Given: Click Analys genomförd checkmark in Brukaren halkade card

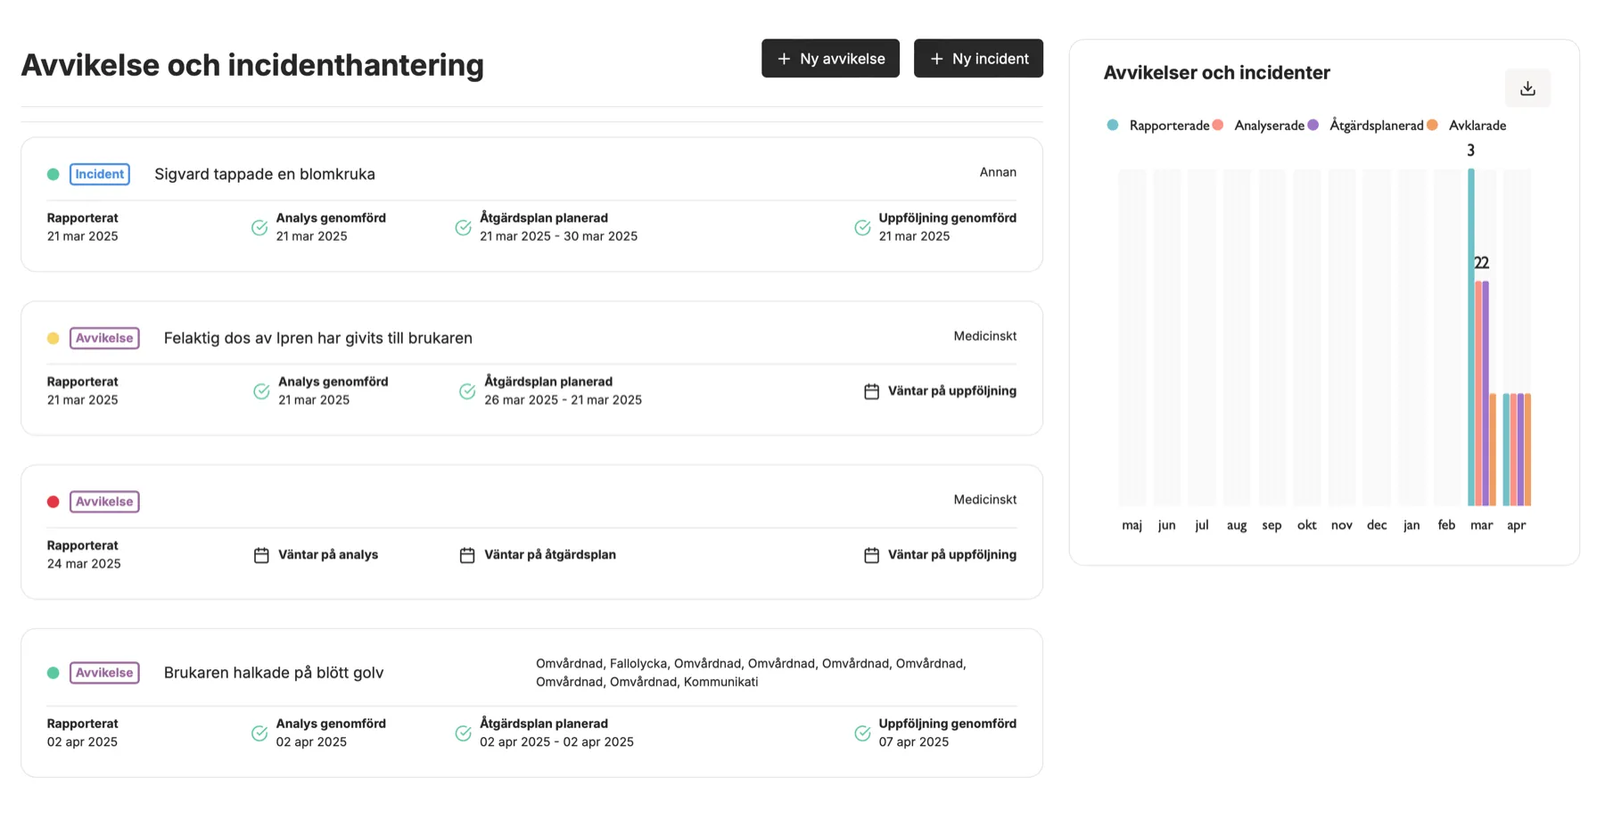Looking at the screenshot, I should tap(259, 733).
